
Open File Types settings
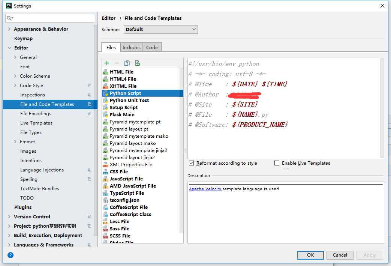[x=31, y=132]
